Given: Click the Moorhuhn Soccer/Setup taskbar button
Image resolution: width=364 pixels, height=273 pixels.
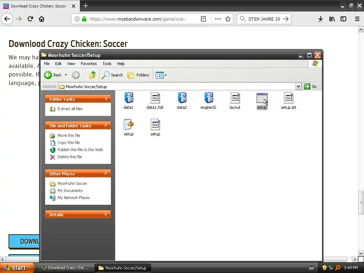Looking at the screenshot, I should (123, 268).
